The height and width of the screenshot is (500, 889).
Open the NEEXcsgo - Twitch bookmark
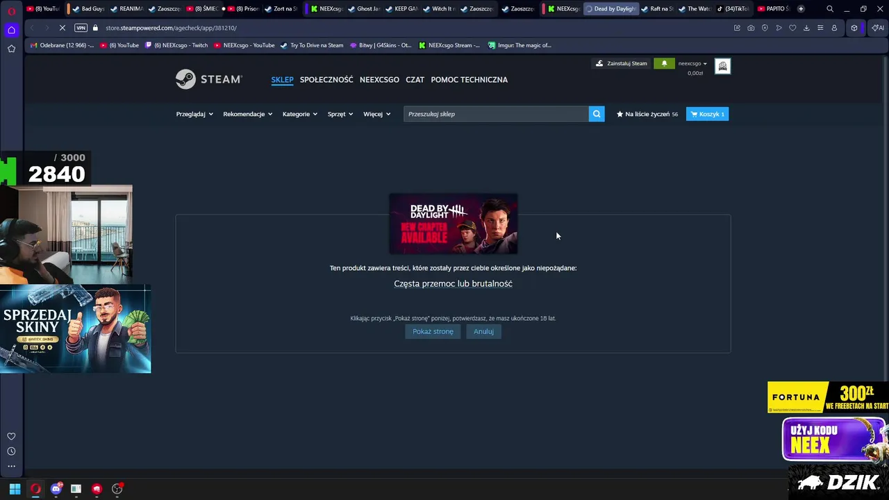(x=176, y=45)
